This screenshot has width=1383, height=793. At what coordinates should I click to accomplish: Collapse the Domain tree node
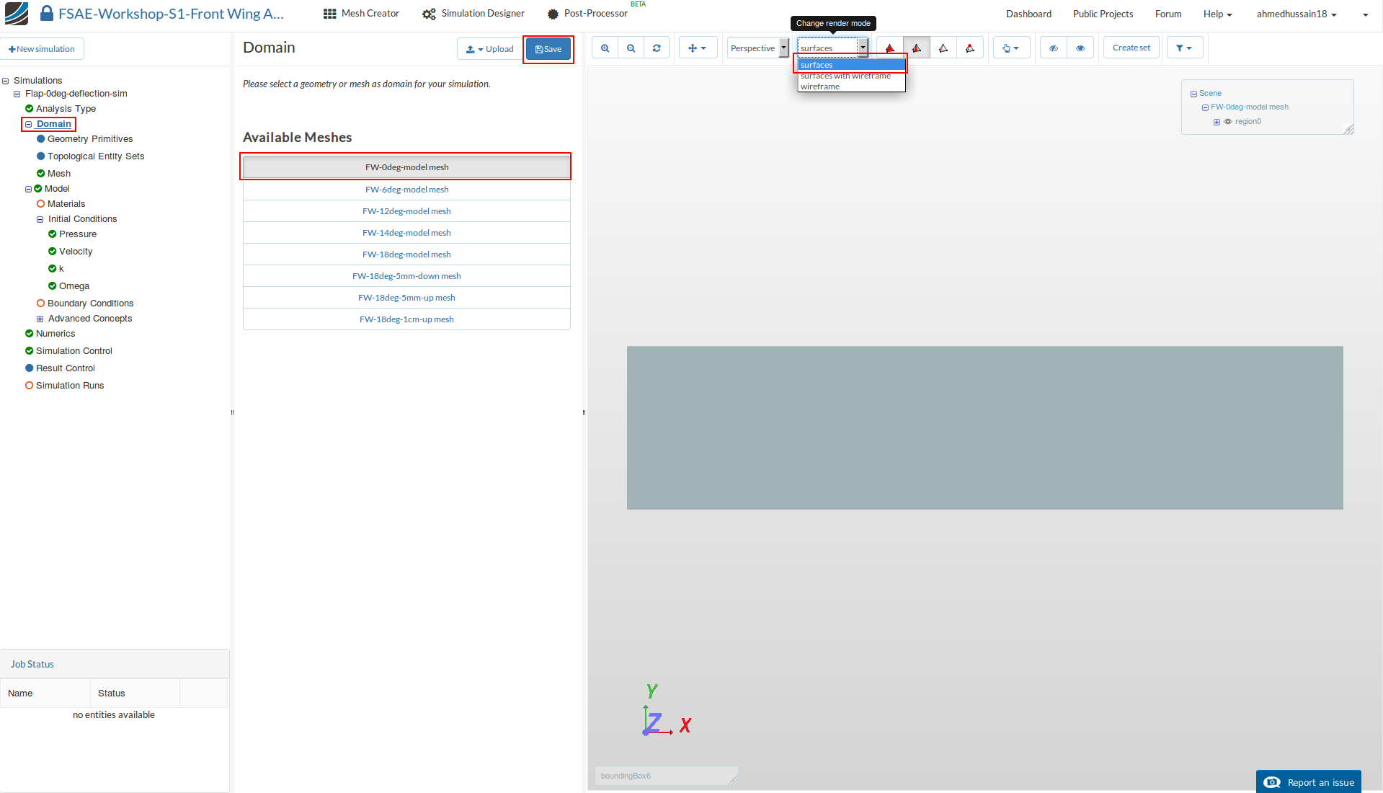[29, 124]
